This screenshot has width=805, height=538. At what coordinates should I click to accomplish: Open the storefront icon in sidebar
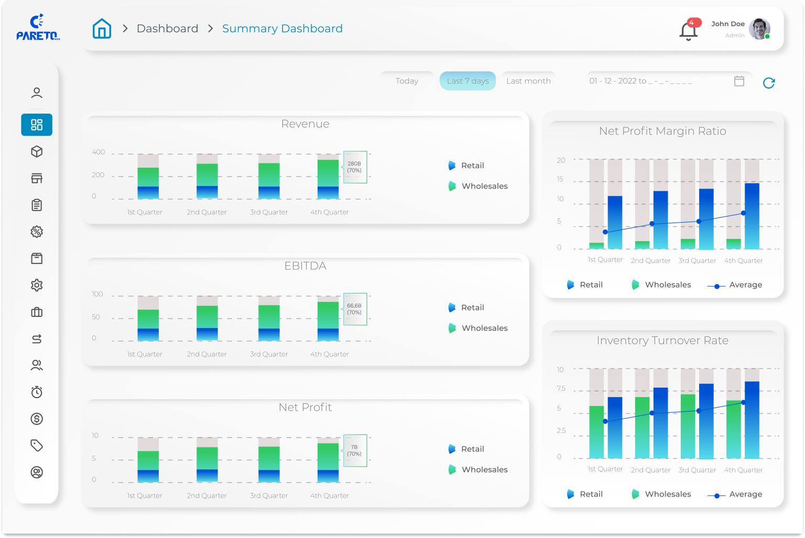point(37,178)
